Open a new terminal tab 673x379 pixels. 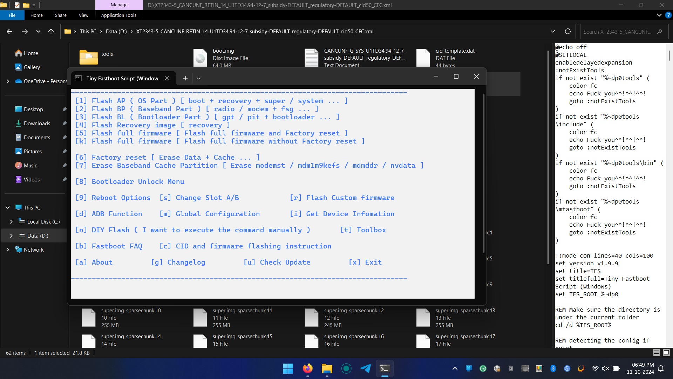point(185,78)
